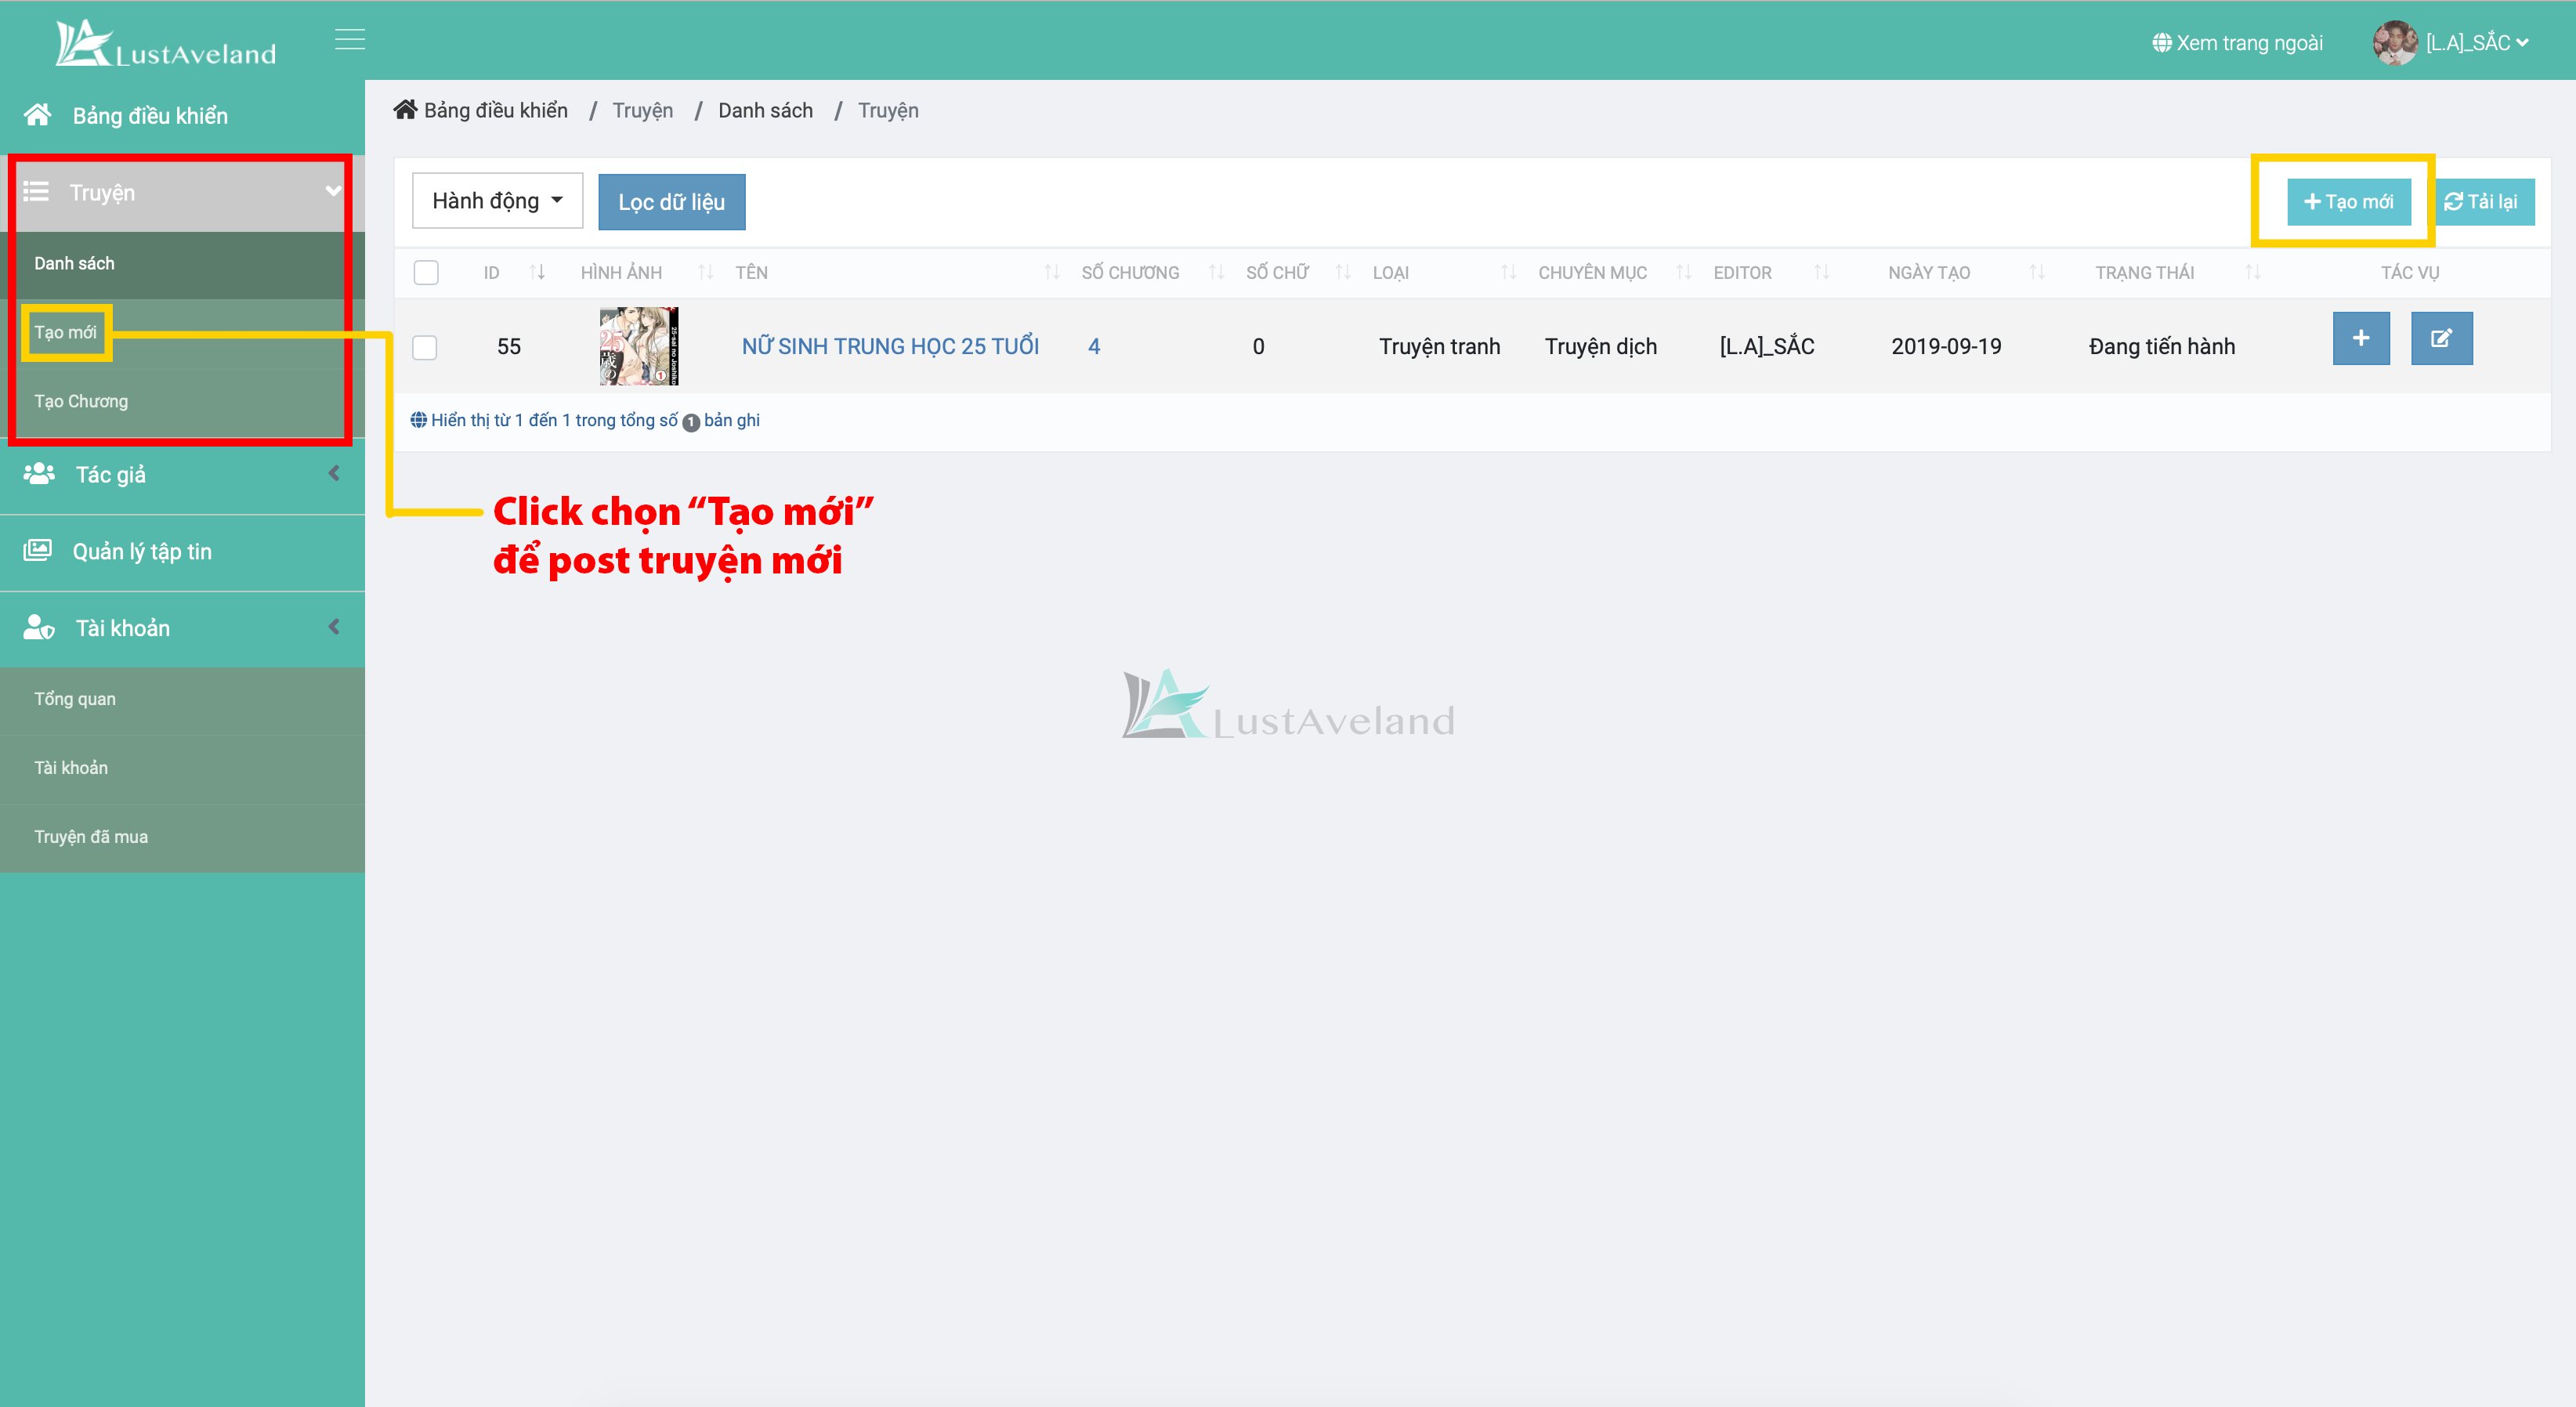2576x1407 pixels.
Task: Click the story cover thumbnail
Action: click(639, 346)
